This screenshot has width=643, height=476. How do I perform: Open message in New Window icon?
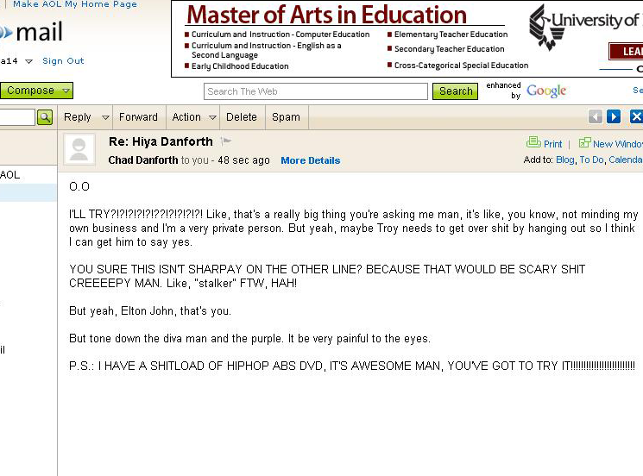(x=584, y=142)
